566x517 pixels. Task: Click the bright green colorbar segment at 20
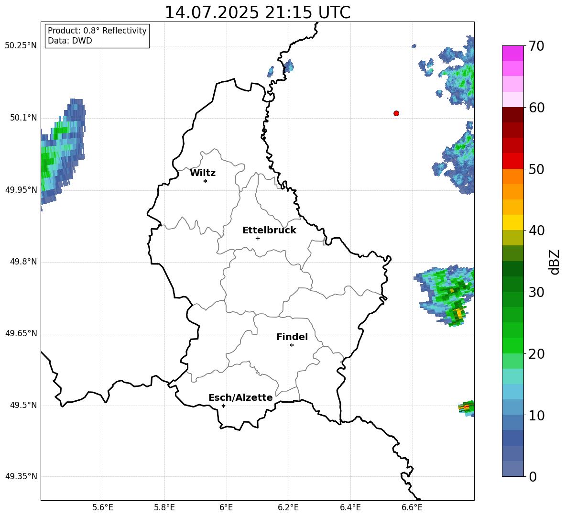pyautogui.click(x=512, y=345)
